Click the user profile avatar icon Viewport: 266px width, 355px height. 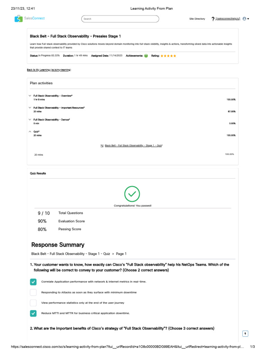245,19
